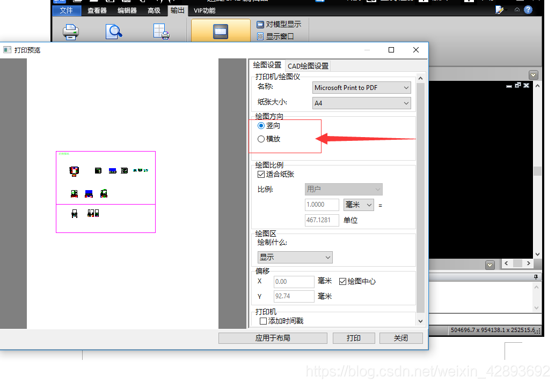Switch to the 高级 ribbon tab
Screen dimensions: 555x384
point(154,11)
